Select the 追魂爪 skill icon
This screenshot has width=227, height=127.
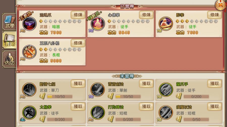click(30, 24)
